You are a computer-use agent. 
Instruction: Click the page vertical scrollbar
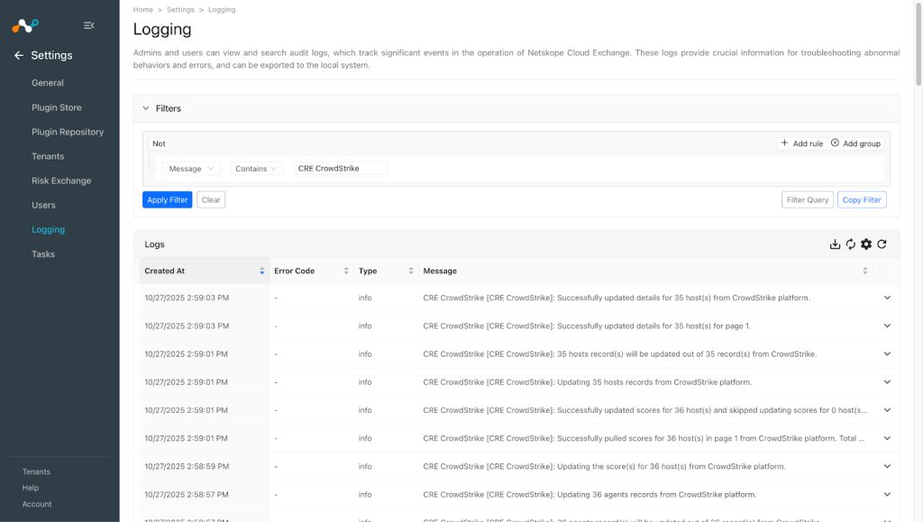tap(918, 44)
